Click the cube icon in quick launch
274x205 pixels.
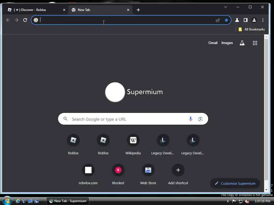coord(24,201)
